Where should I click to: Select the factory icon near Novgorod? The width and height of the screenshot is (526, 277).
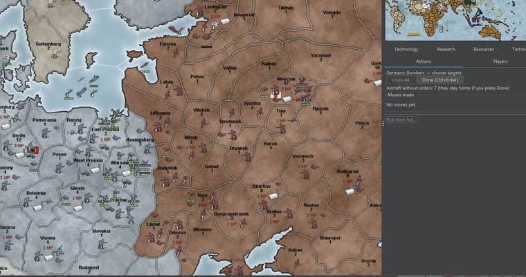225,21
